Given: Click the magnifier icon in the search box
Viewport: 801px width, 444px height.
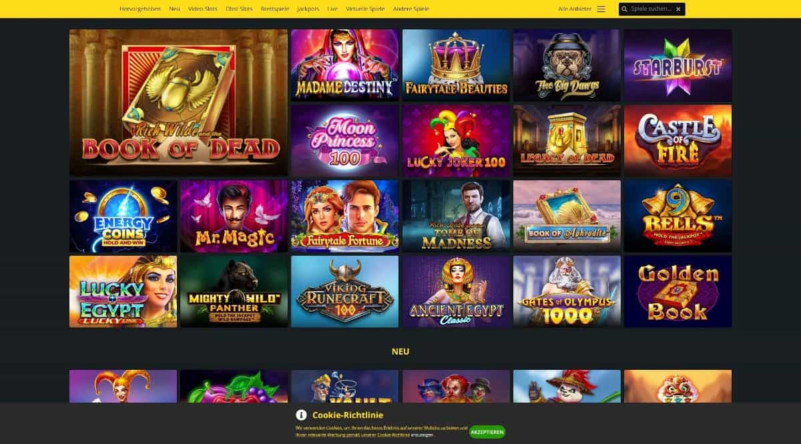Looking at the screenshot, I should [625, 9].
